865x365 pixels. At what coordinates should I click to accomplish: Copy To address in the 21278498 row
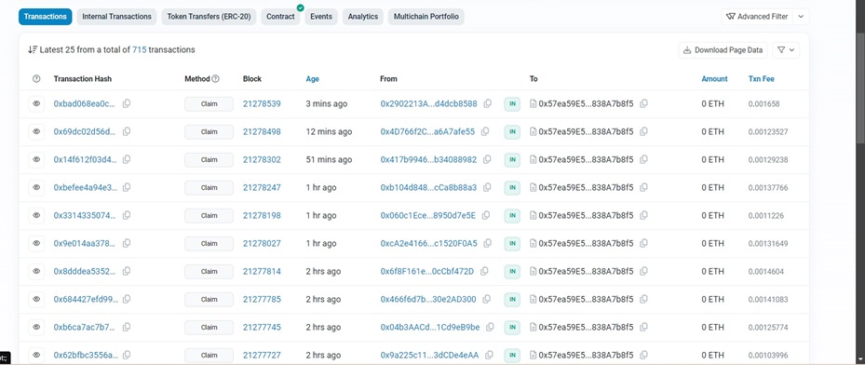coord(643,132)
